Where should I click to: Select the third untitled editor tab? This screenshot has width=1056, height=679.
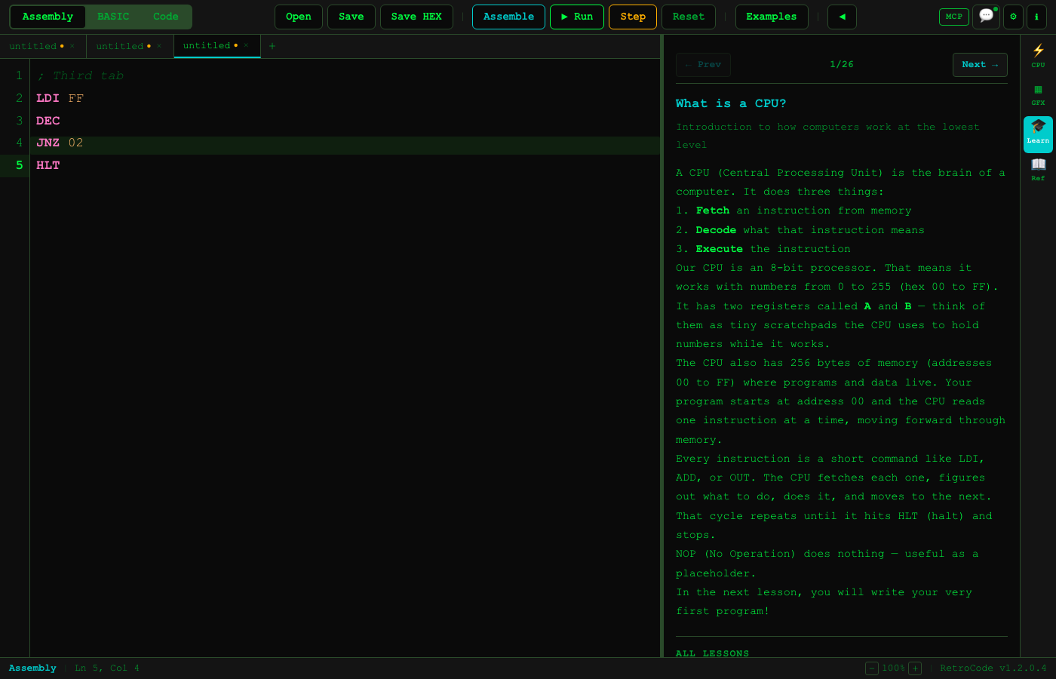207,45
